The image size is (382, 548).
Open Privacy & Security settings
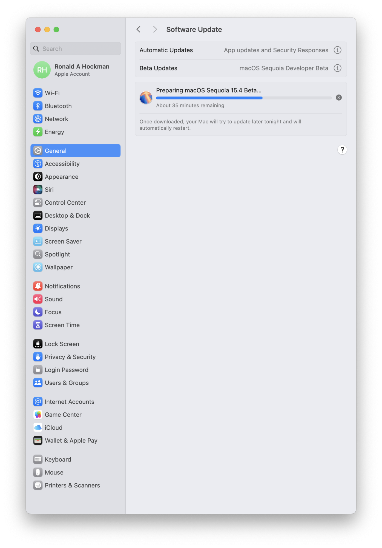[75, 357]
